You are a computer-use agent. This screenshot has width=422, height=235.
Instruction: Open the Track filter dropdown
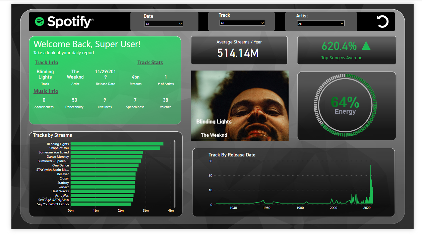click(242, 23)
